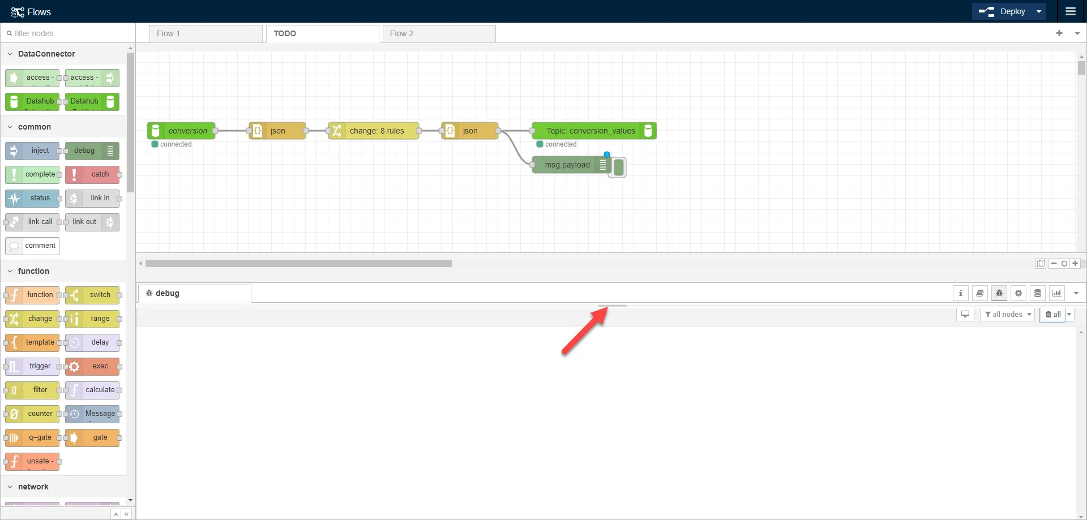Open debug in new window icon

tap(965, 315)
